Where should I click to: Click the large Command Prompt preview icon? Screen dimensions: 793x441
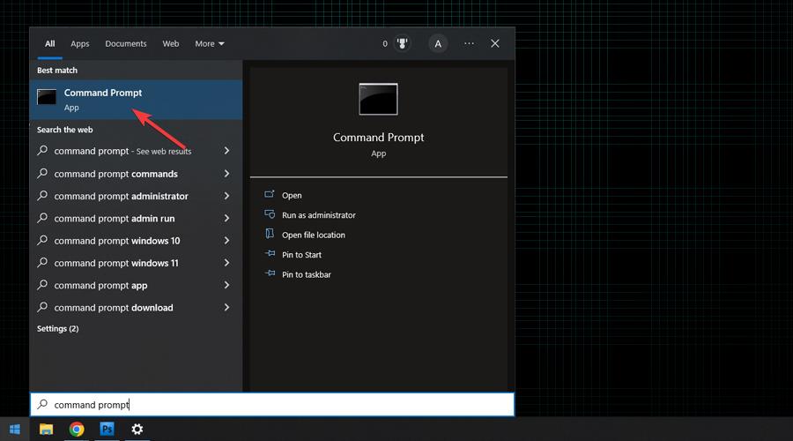[378, 100]
